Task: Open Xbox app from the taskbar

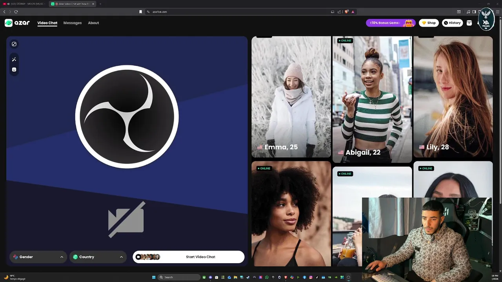Action: pyautogui.click(x=204, y=277)
